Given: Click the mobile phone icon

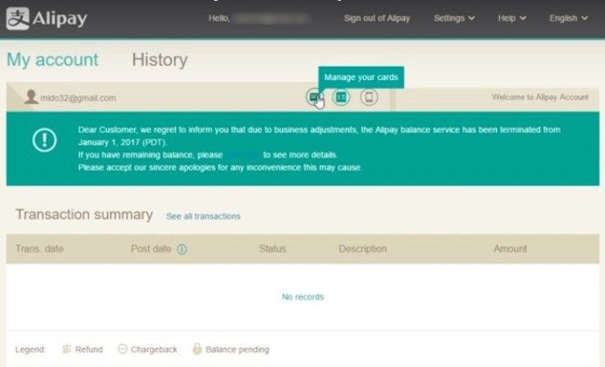Looking at the screenshot, I should [369, 97].
